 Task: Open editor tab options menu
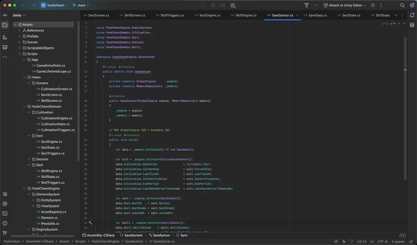coord(403,15)
